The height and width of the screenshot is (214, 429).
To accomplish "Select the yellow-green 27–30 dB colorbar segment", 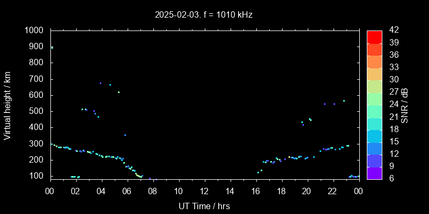I will tap(374, 86).
